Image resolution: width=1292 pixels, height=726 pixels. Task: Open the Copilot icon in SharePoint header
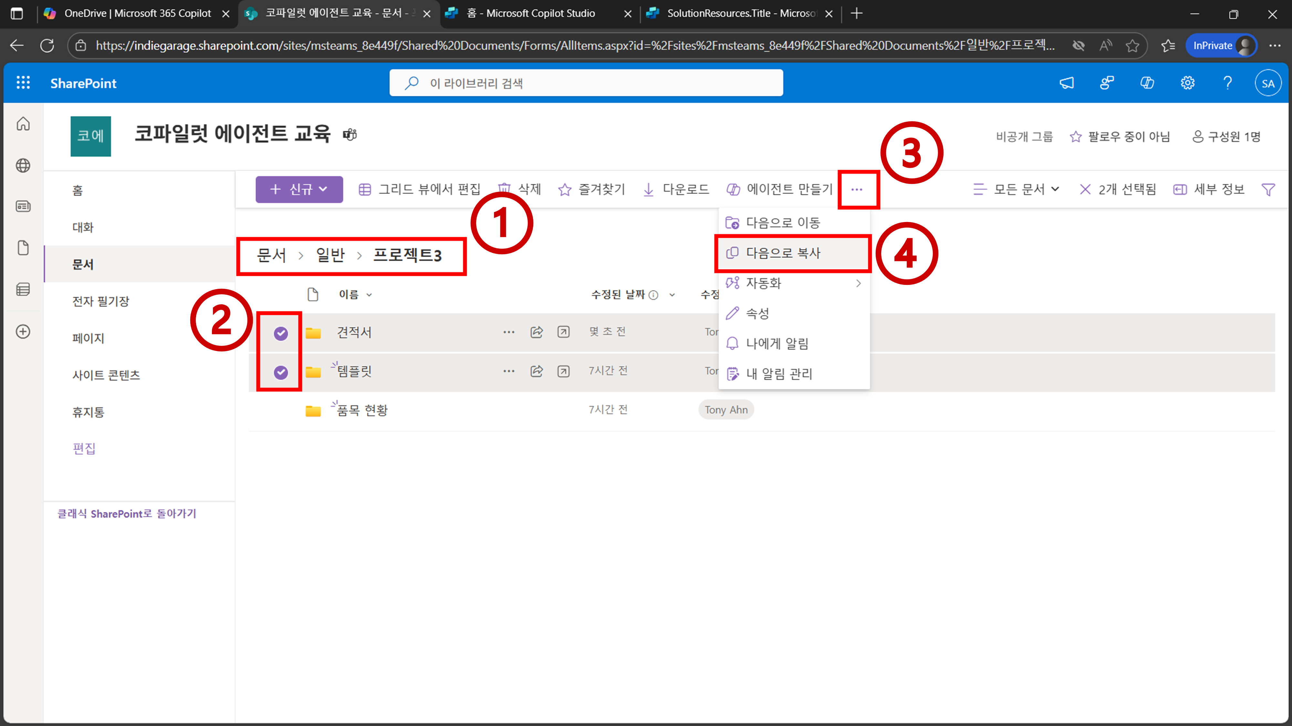point(1147,83)
